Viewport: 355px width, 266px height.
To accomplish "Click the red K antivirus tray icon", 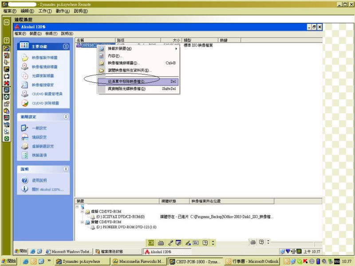I will (x=305, y=261).
